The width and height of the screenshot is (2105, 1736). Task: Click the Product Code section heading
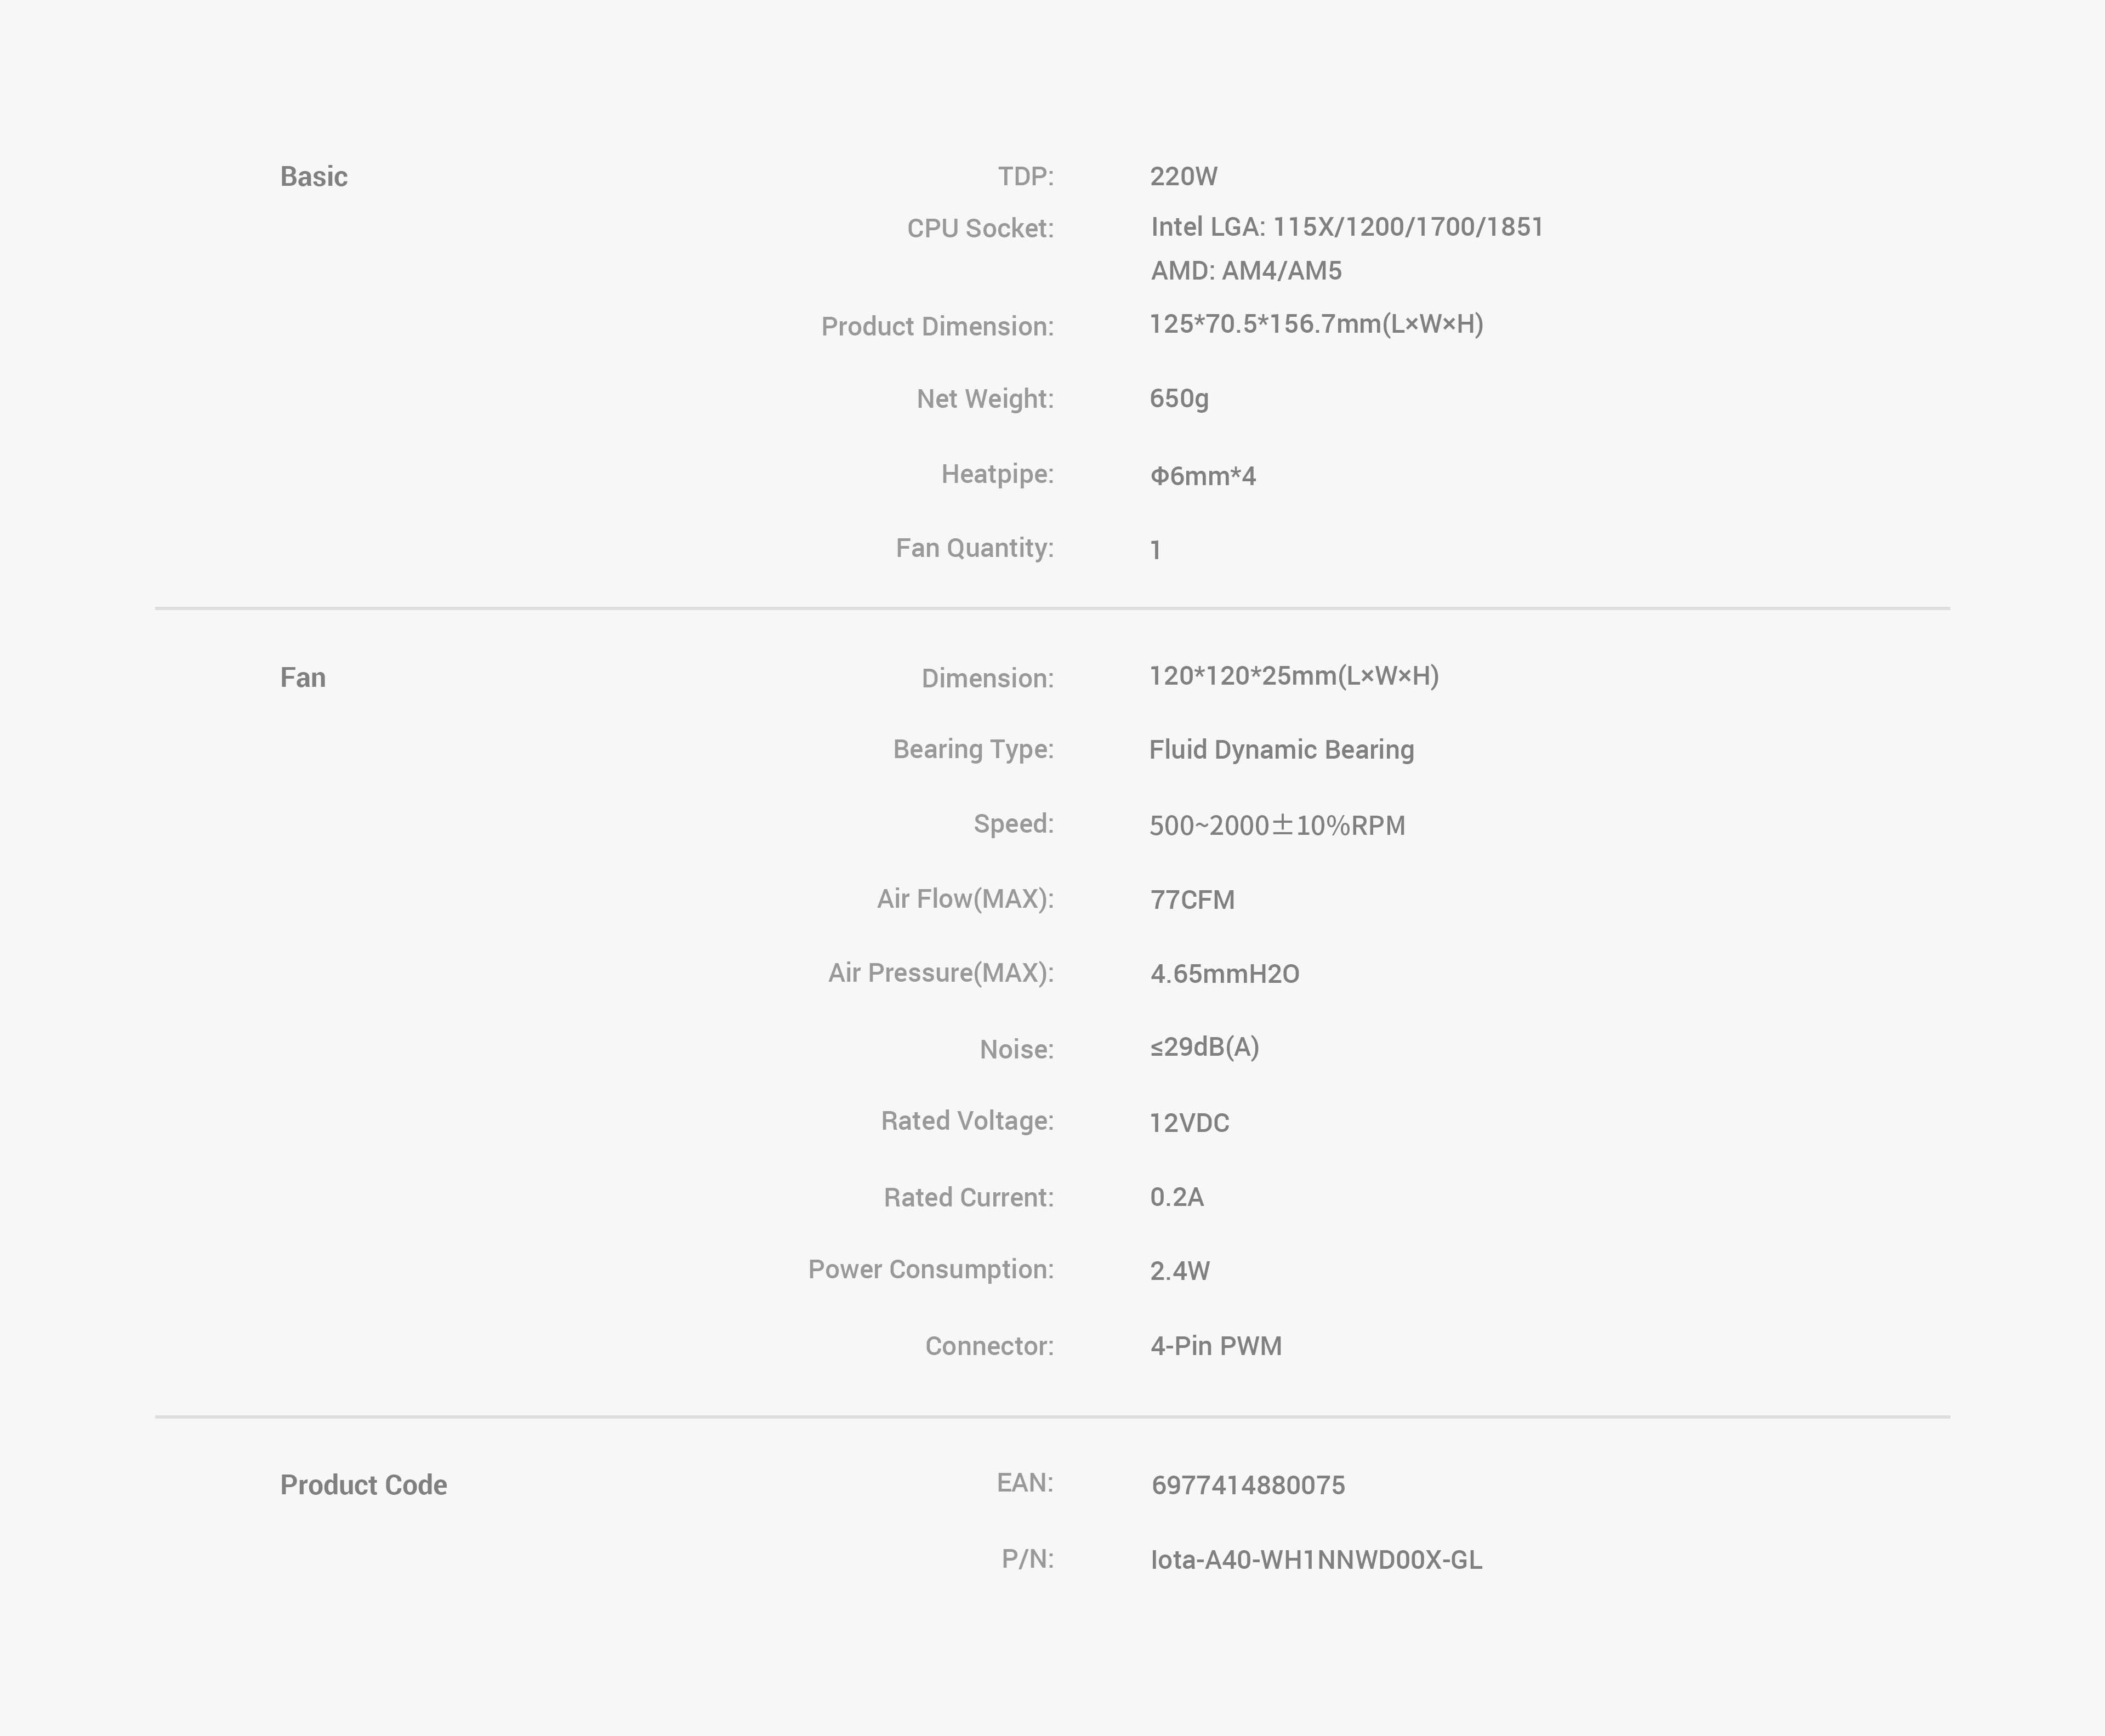[363, 1485]
